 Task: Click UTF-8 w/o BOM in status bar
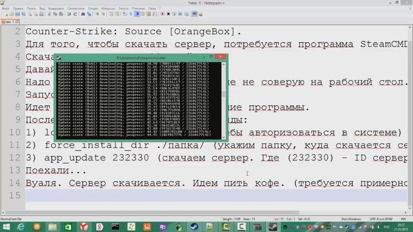(381, 219)
